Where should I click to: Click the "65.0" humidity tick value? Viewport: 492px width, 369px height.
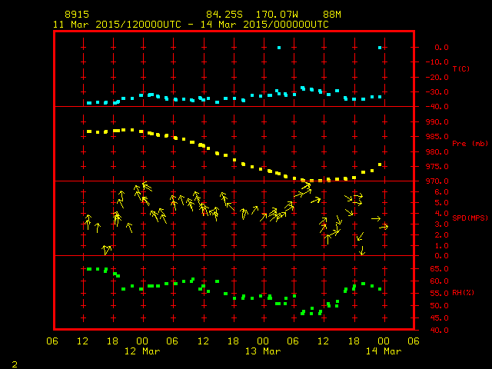[439, 269]
